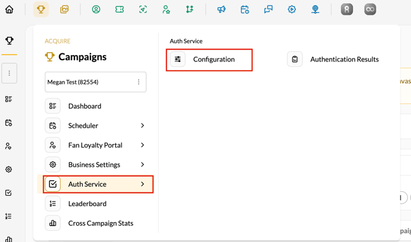Image resolution: width=411 pixels, height=242 pixels.
Task: Click fan loyalty person icon in left sidebar
Action: [9, 146]
